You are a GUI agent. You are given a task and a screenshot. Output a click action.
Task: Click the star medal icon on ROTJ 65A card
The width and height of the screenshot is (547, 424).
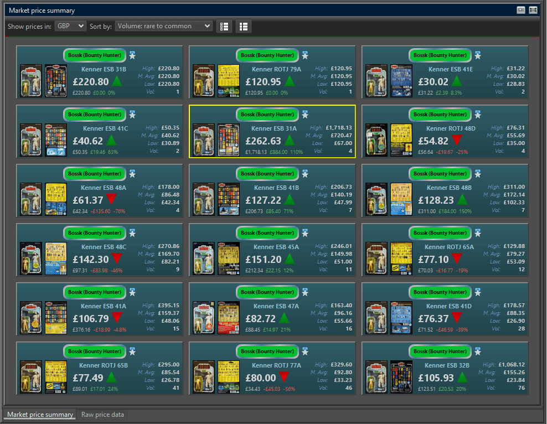pos(478,233)
